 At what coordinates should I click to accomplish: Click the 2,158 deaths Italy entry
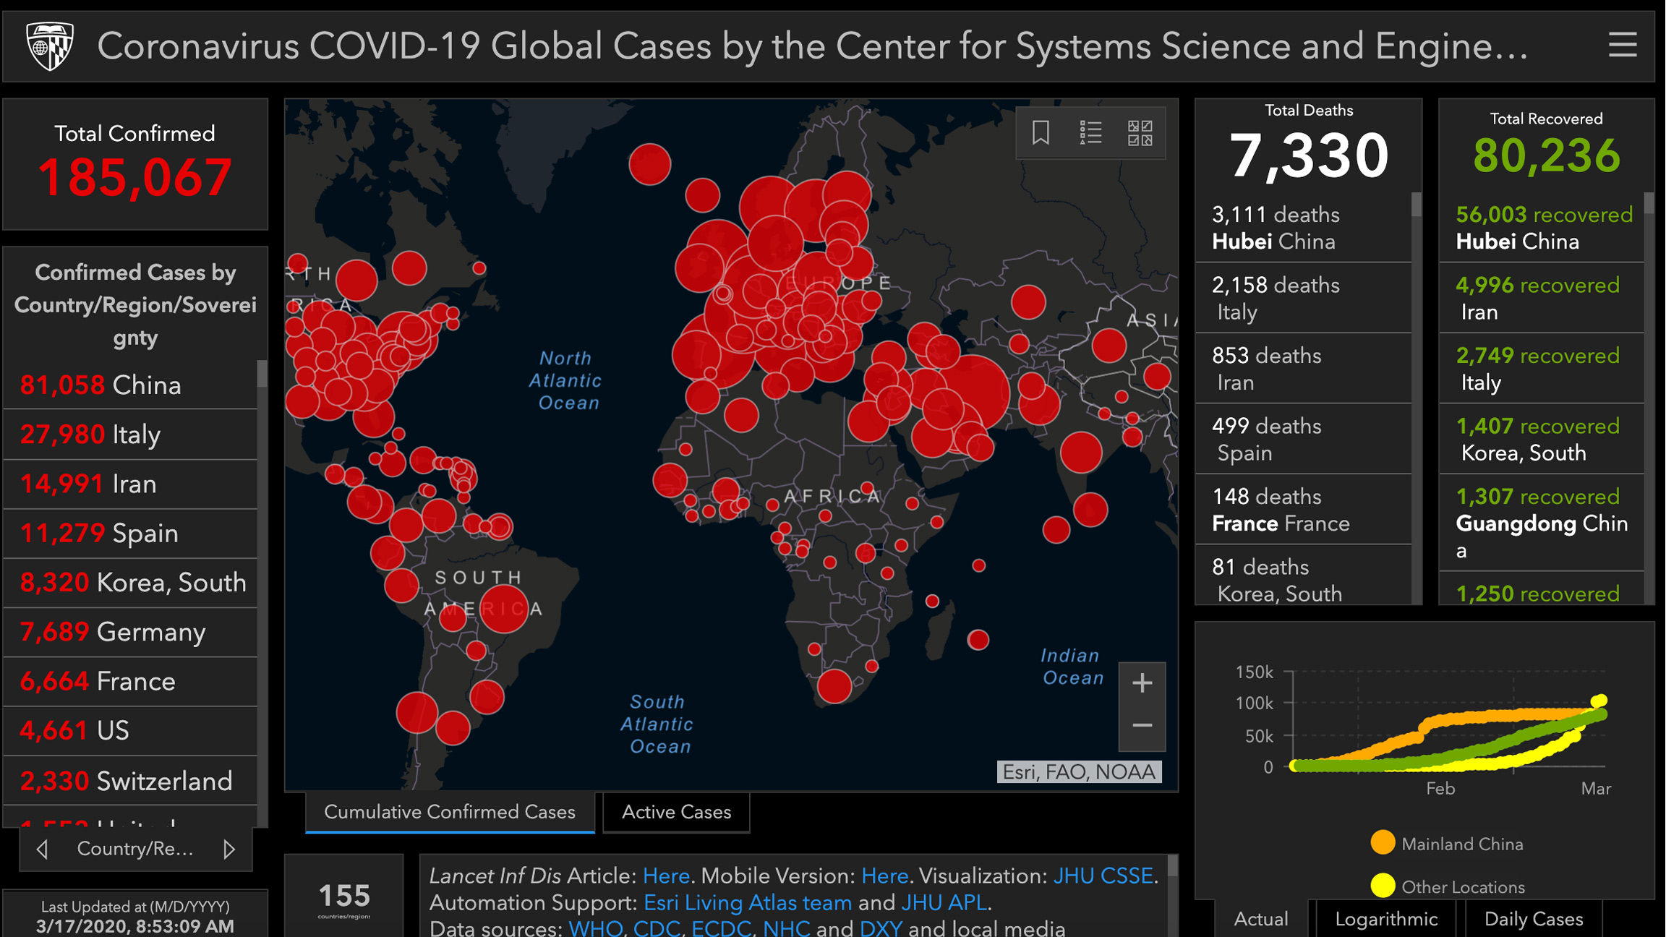1303,298
